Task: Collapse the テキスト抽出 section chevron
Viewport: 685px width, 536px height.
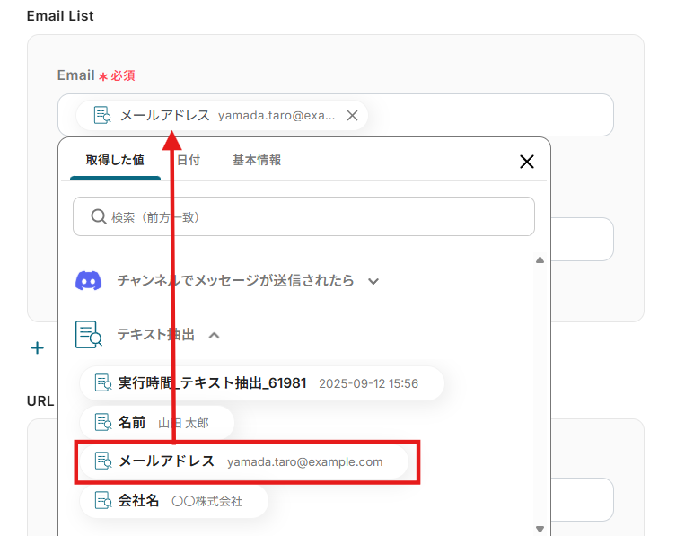Action: coord(215,335)
